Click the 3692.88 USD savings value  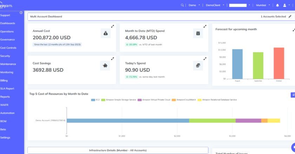(48, 70)
